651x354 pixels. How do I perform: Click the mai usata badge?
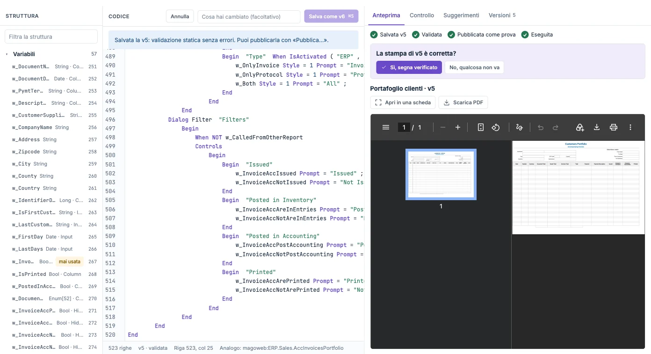pyautogui.click(x=70, y=261)
